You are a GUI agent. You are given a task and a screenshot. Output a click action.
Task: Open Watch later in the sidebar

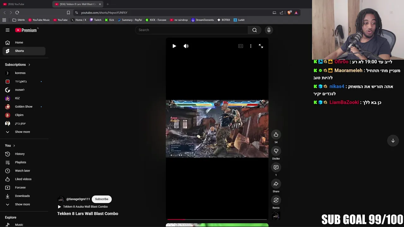pos(24,171)
